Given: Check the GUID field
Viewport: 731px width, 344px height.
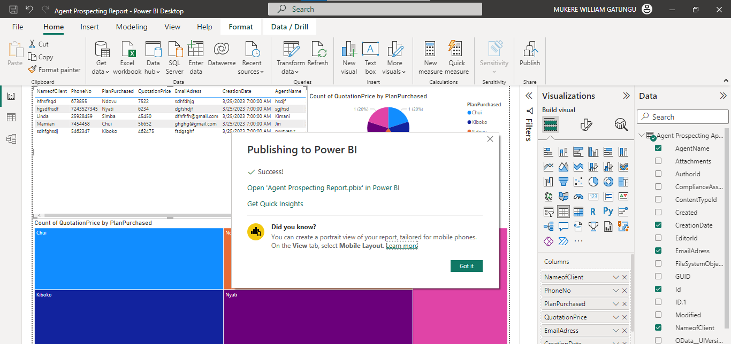Looking at the screenshot, I should point(658,277).
